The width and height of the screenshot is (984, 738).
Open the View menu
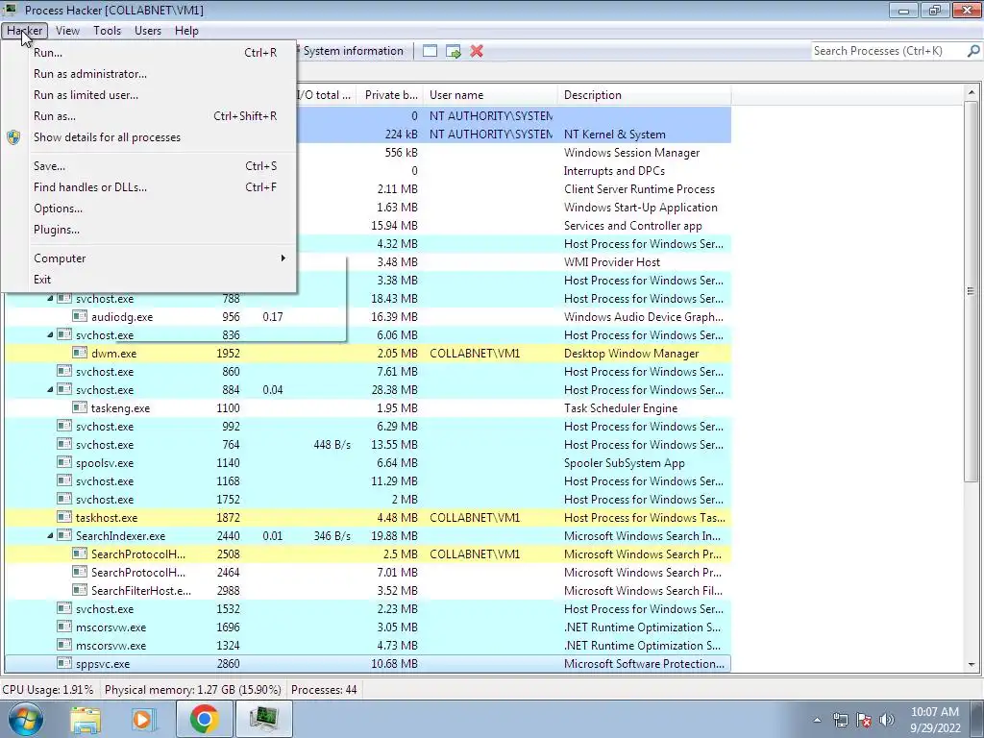67,31
